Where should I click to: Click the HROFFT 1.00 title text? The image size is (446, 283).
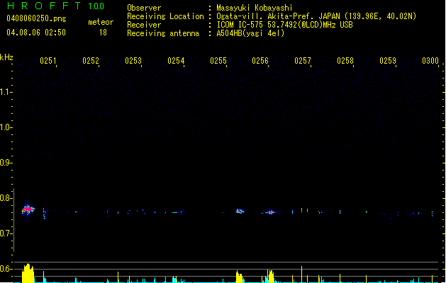(56, 6)
